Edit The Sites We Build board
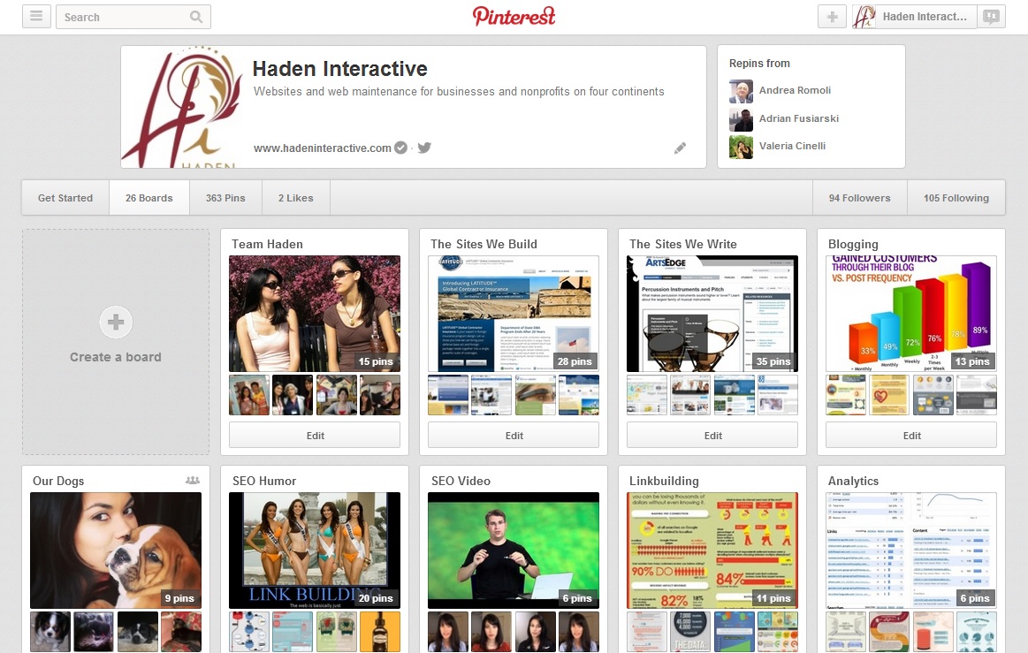This screenshot has width=1028, height=653. [x=514, y=436]
